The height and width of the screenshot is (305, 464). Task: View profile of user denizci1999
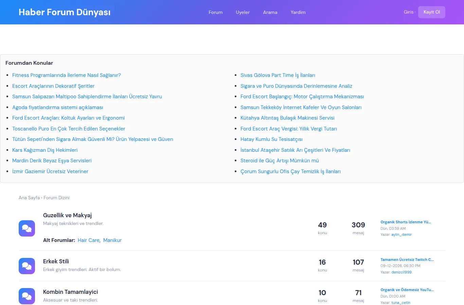click(x=401, y=272)
